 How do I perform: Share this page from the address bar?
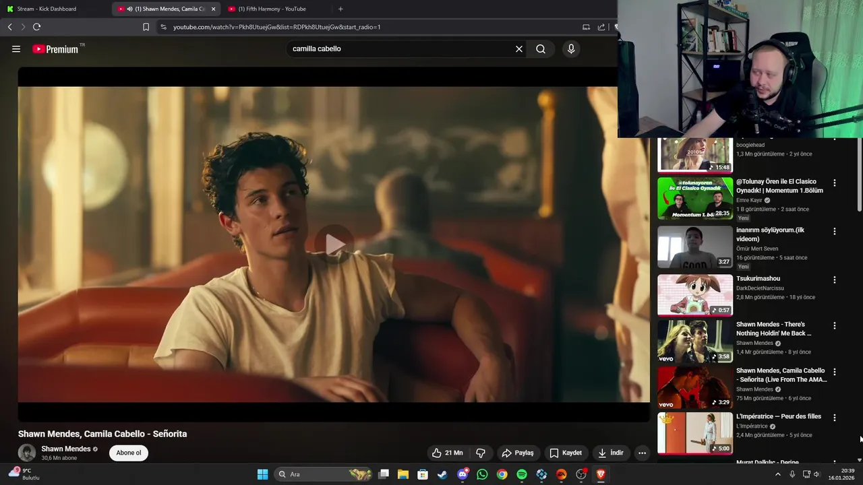(x=601, y=27)
